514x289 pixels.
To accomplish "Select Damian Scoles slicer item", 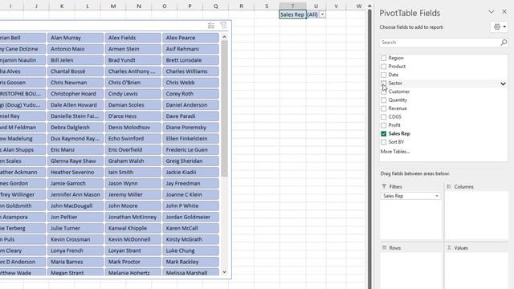I will point(133,105).
